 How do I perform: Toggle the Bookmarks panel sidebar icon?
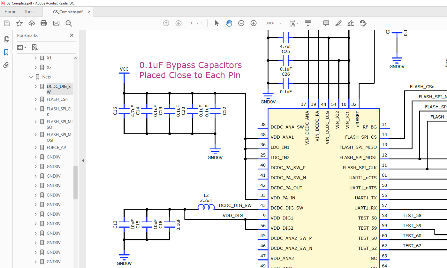[x=6, y=52]
